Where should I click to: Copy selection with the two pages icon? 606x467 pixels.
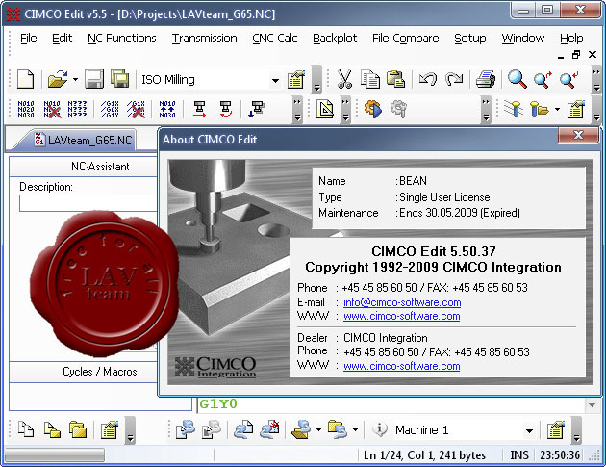[370, 79]
